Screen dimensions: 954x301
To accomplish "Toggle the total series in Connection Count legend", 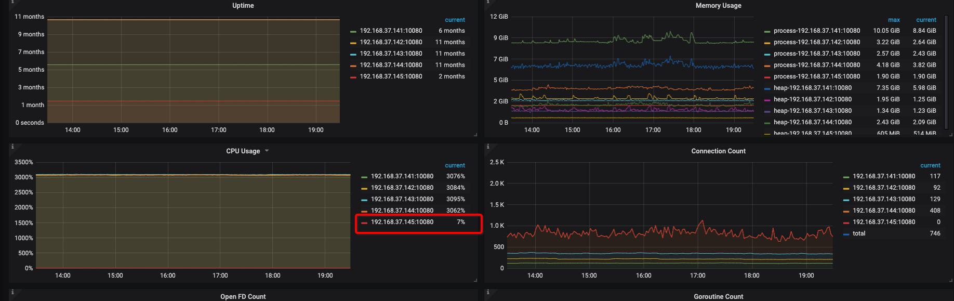I will tap(859, 233).
